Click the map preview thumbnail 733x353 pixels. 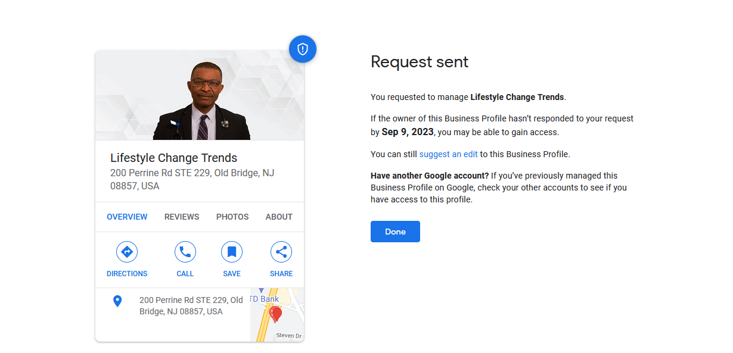tap(277, 315)
